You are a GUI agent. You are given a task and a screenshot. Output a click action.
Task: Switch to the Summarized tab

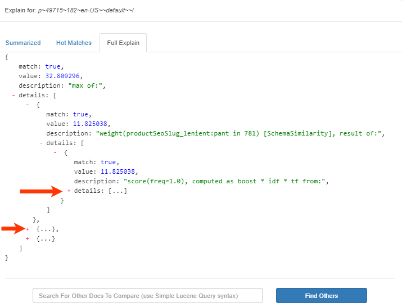pos(23,43)
